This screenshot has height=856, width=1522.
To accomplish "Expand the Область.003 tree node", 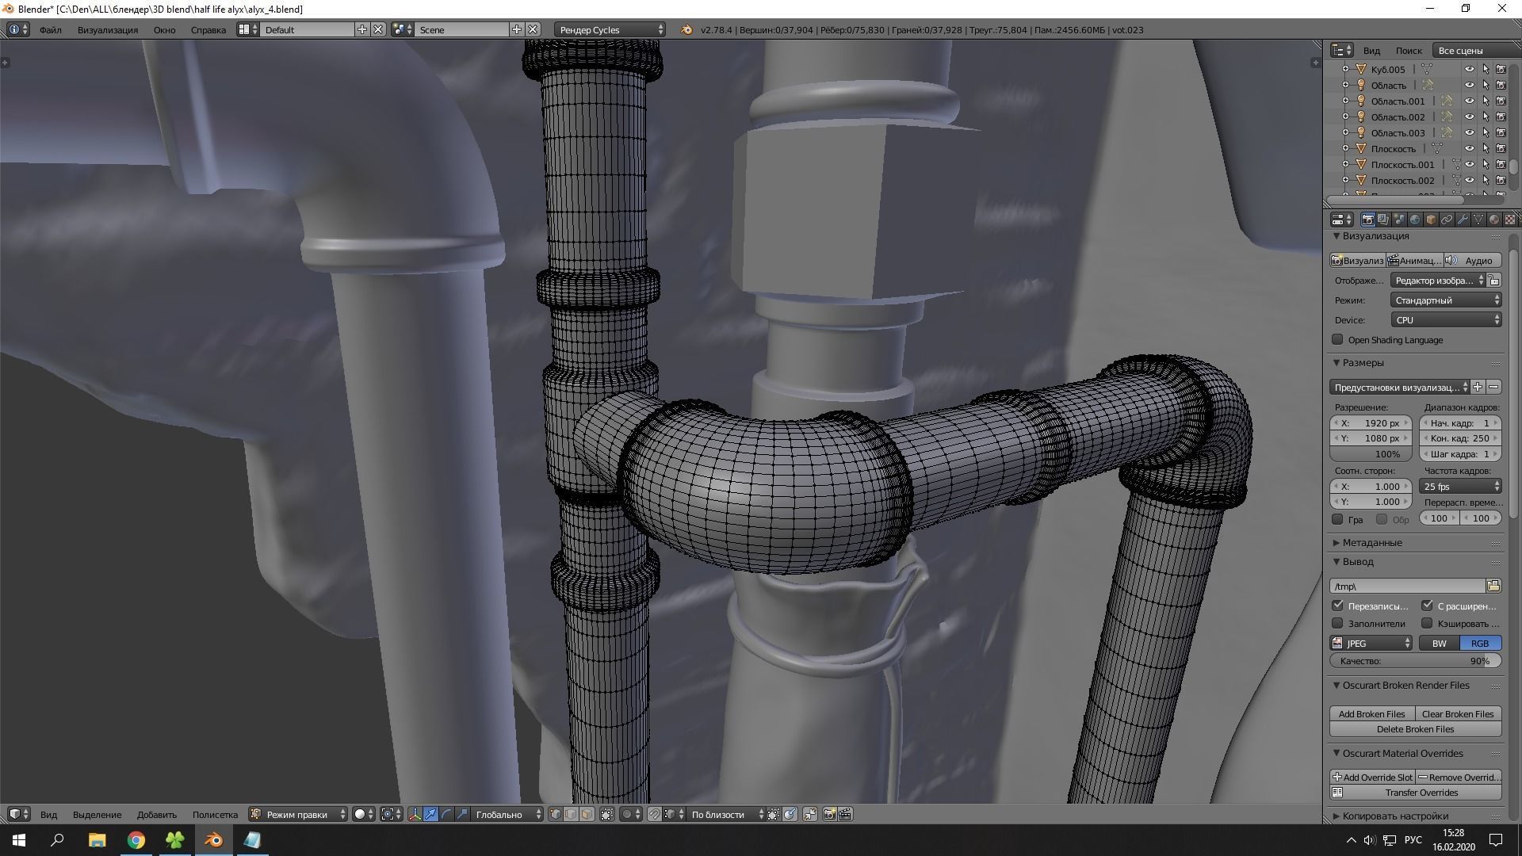I will [1345, 132].
